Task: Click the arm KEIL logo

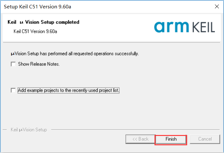Action: (184, 27)
